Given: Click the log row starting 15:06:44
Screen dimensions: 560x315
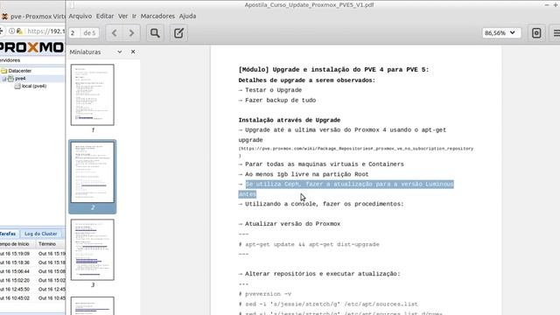Looking at the screenshot, I should pyautogui.click(x=32, y=271).
